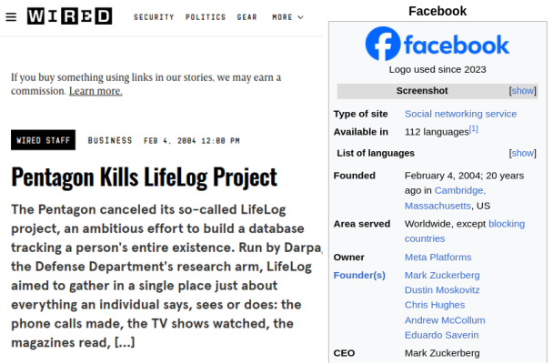Open the GEAR nav item
553x364 pixels.
246,17
